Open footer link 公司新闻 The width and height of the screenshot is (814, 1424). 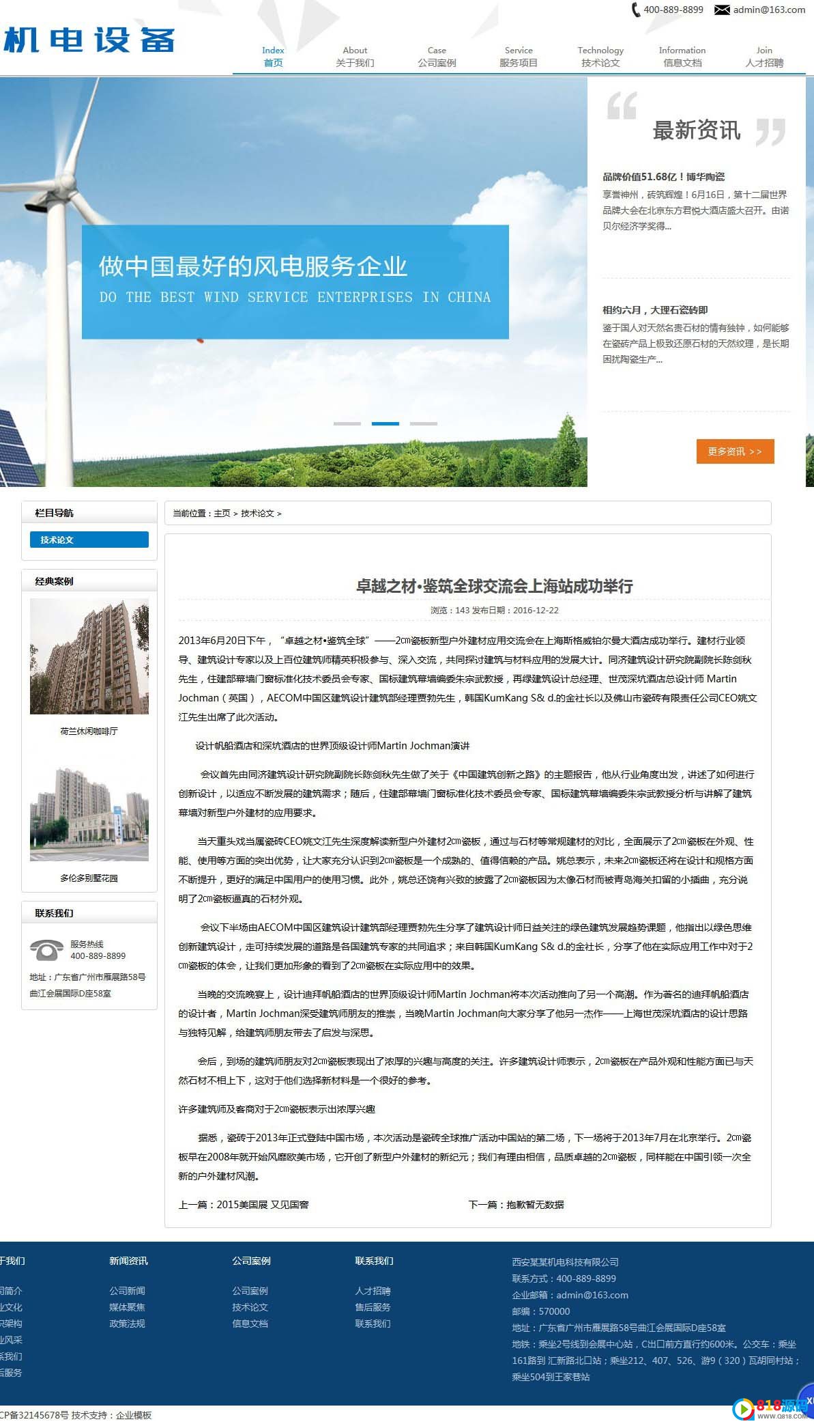pyautogui.click(x=127, y=1291)
